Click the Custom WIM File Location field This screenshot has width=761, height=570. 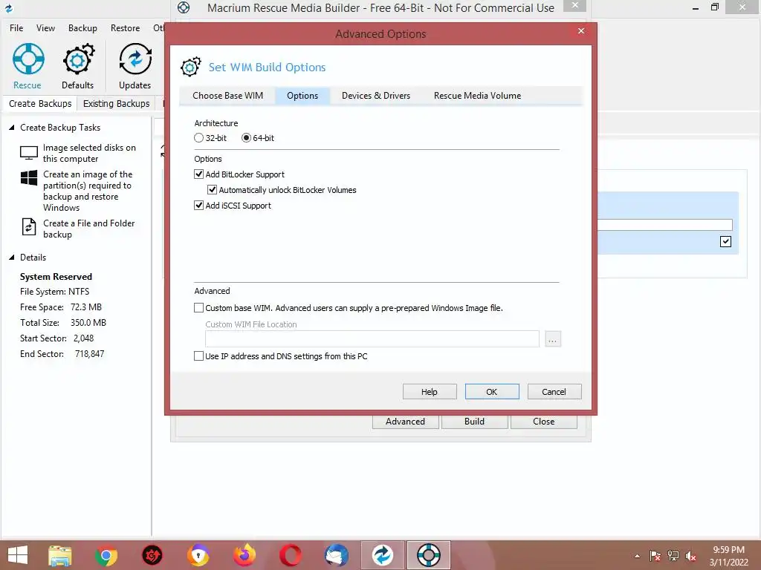pos(372,338)
